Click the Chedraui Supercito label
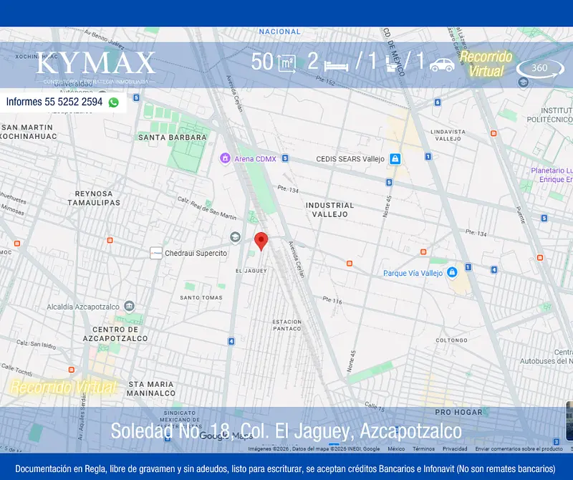The image size is (573, 480). [x=196, y=253]
